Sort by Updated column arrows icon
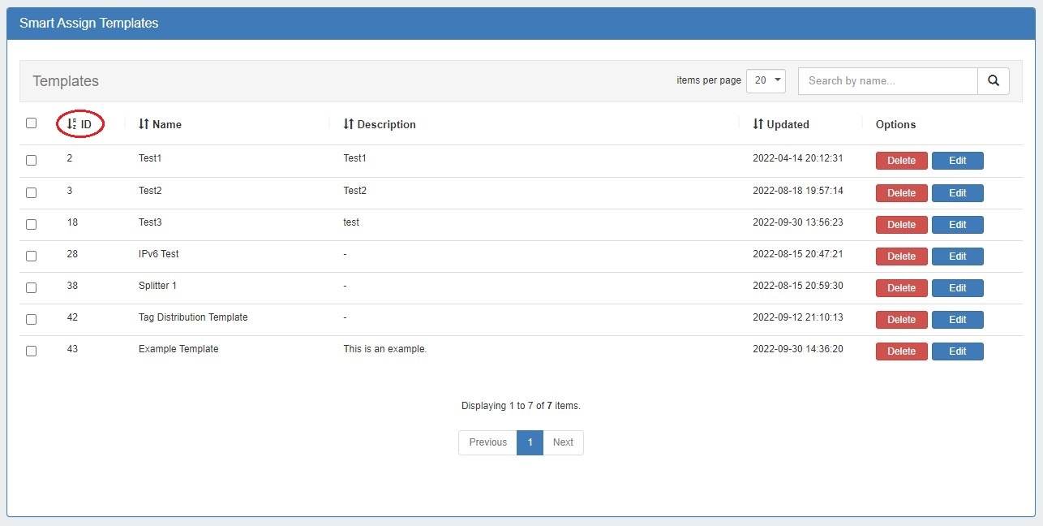Screen dimensions: 1043x526 (758, 124)
